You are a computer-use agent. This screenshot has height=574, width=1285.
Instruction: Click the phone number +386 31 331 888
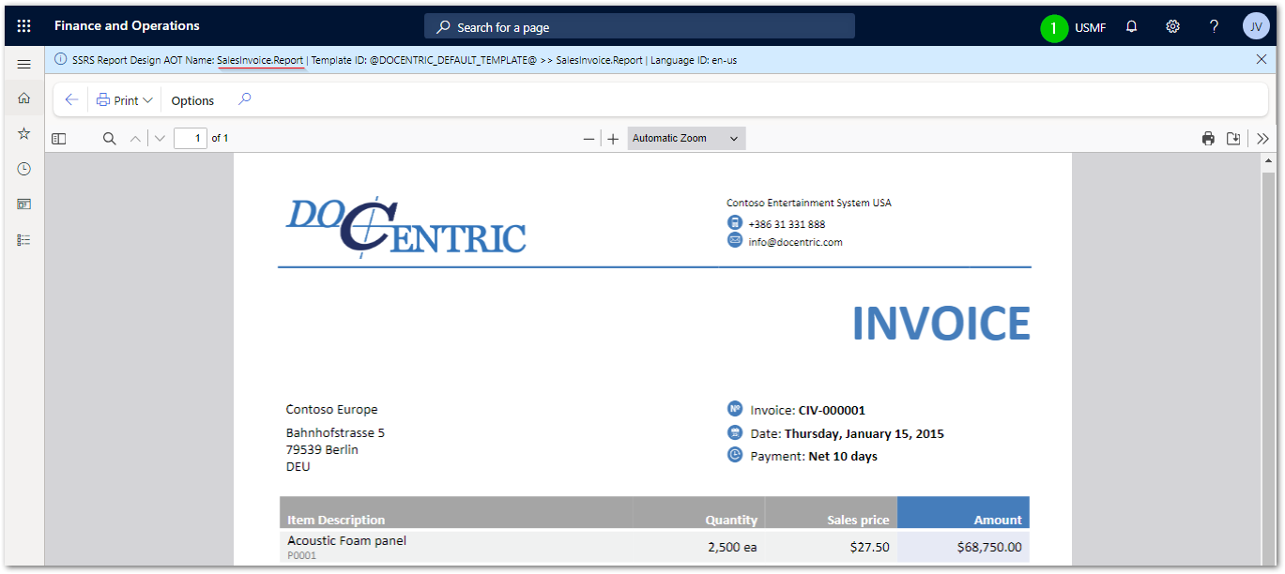787,224
